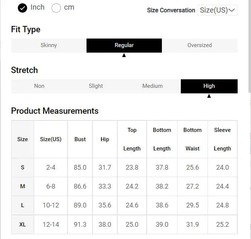251x239 pixels.
Task: Click the triangle marker under High
Action: click(x=209, y=96)
